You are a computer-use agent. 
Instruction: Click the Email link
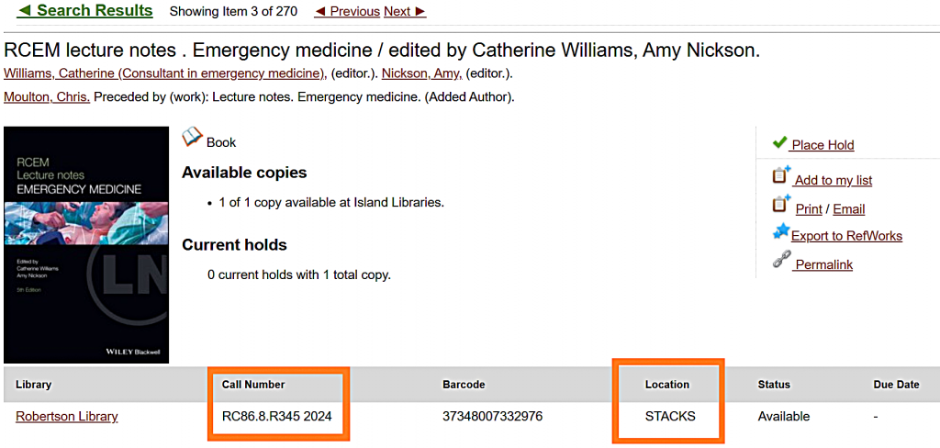coord(849,209)
